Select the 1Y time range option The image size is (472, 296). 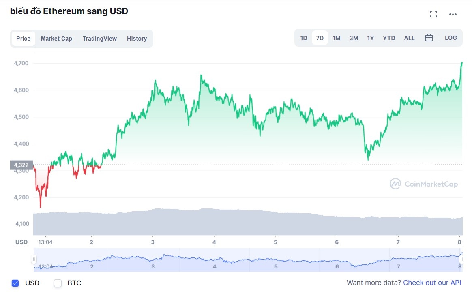(370, 38)
